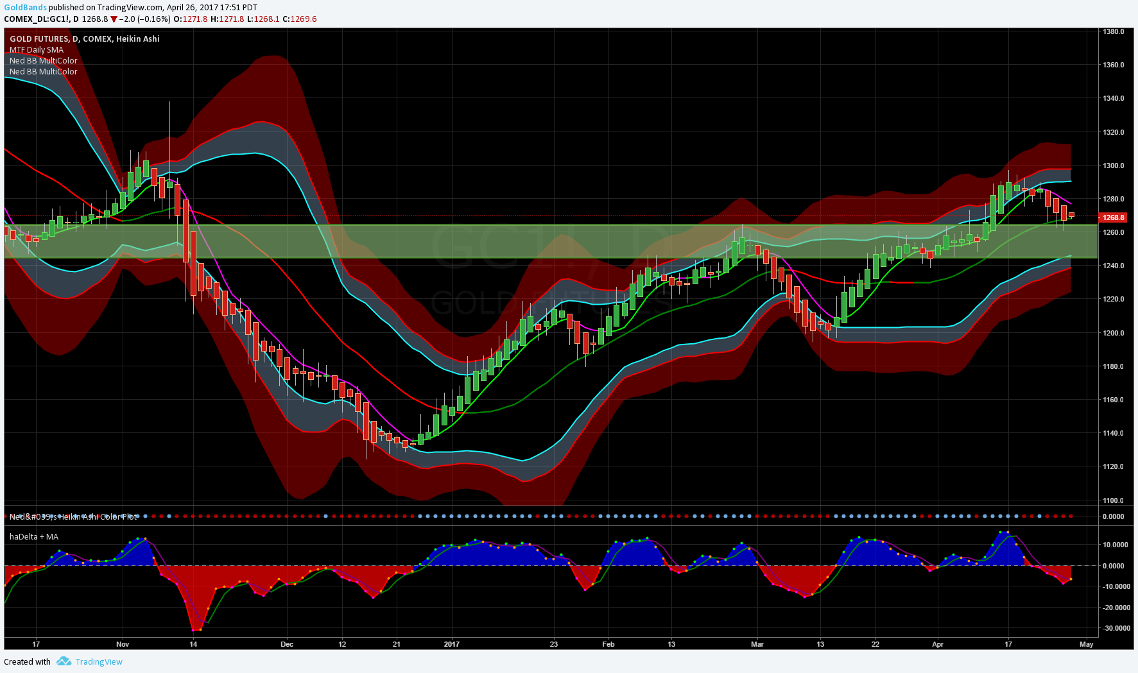This screenshot has width=1138, height=673.
Task: Click the 'Mar' date axis label
Action: tap(757, 644)
